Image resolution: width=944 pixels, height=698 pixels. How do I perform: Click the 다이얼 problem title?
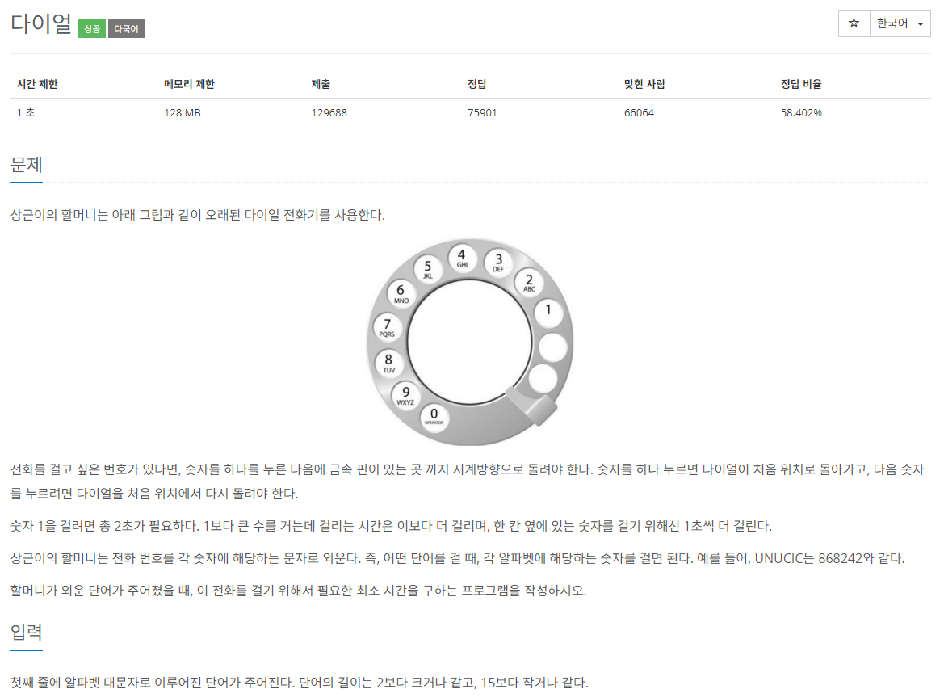coord(41,23)
